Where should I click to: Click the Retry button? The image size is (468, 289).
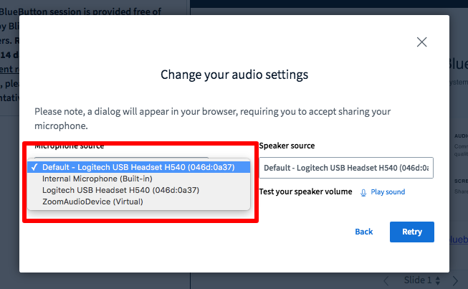(412, 232)
